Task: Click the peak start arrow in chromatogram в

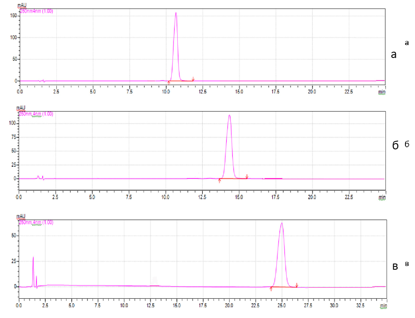Action: coord(271,288)
